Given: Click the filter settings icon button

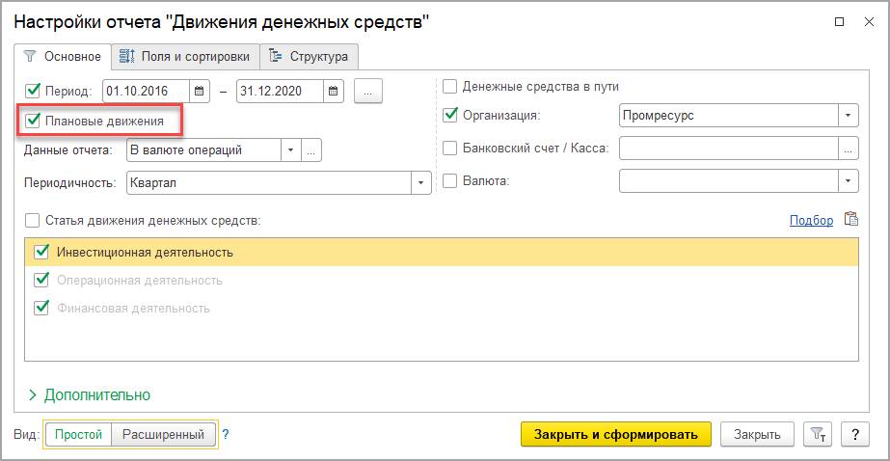Looking at the screenshot, I should (x=816, y=434).
